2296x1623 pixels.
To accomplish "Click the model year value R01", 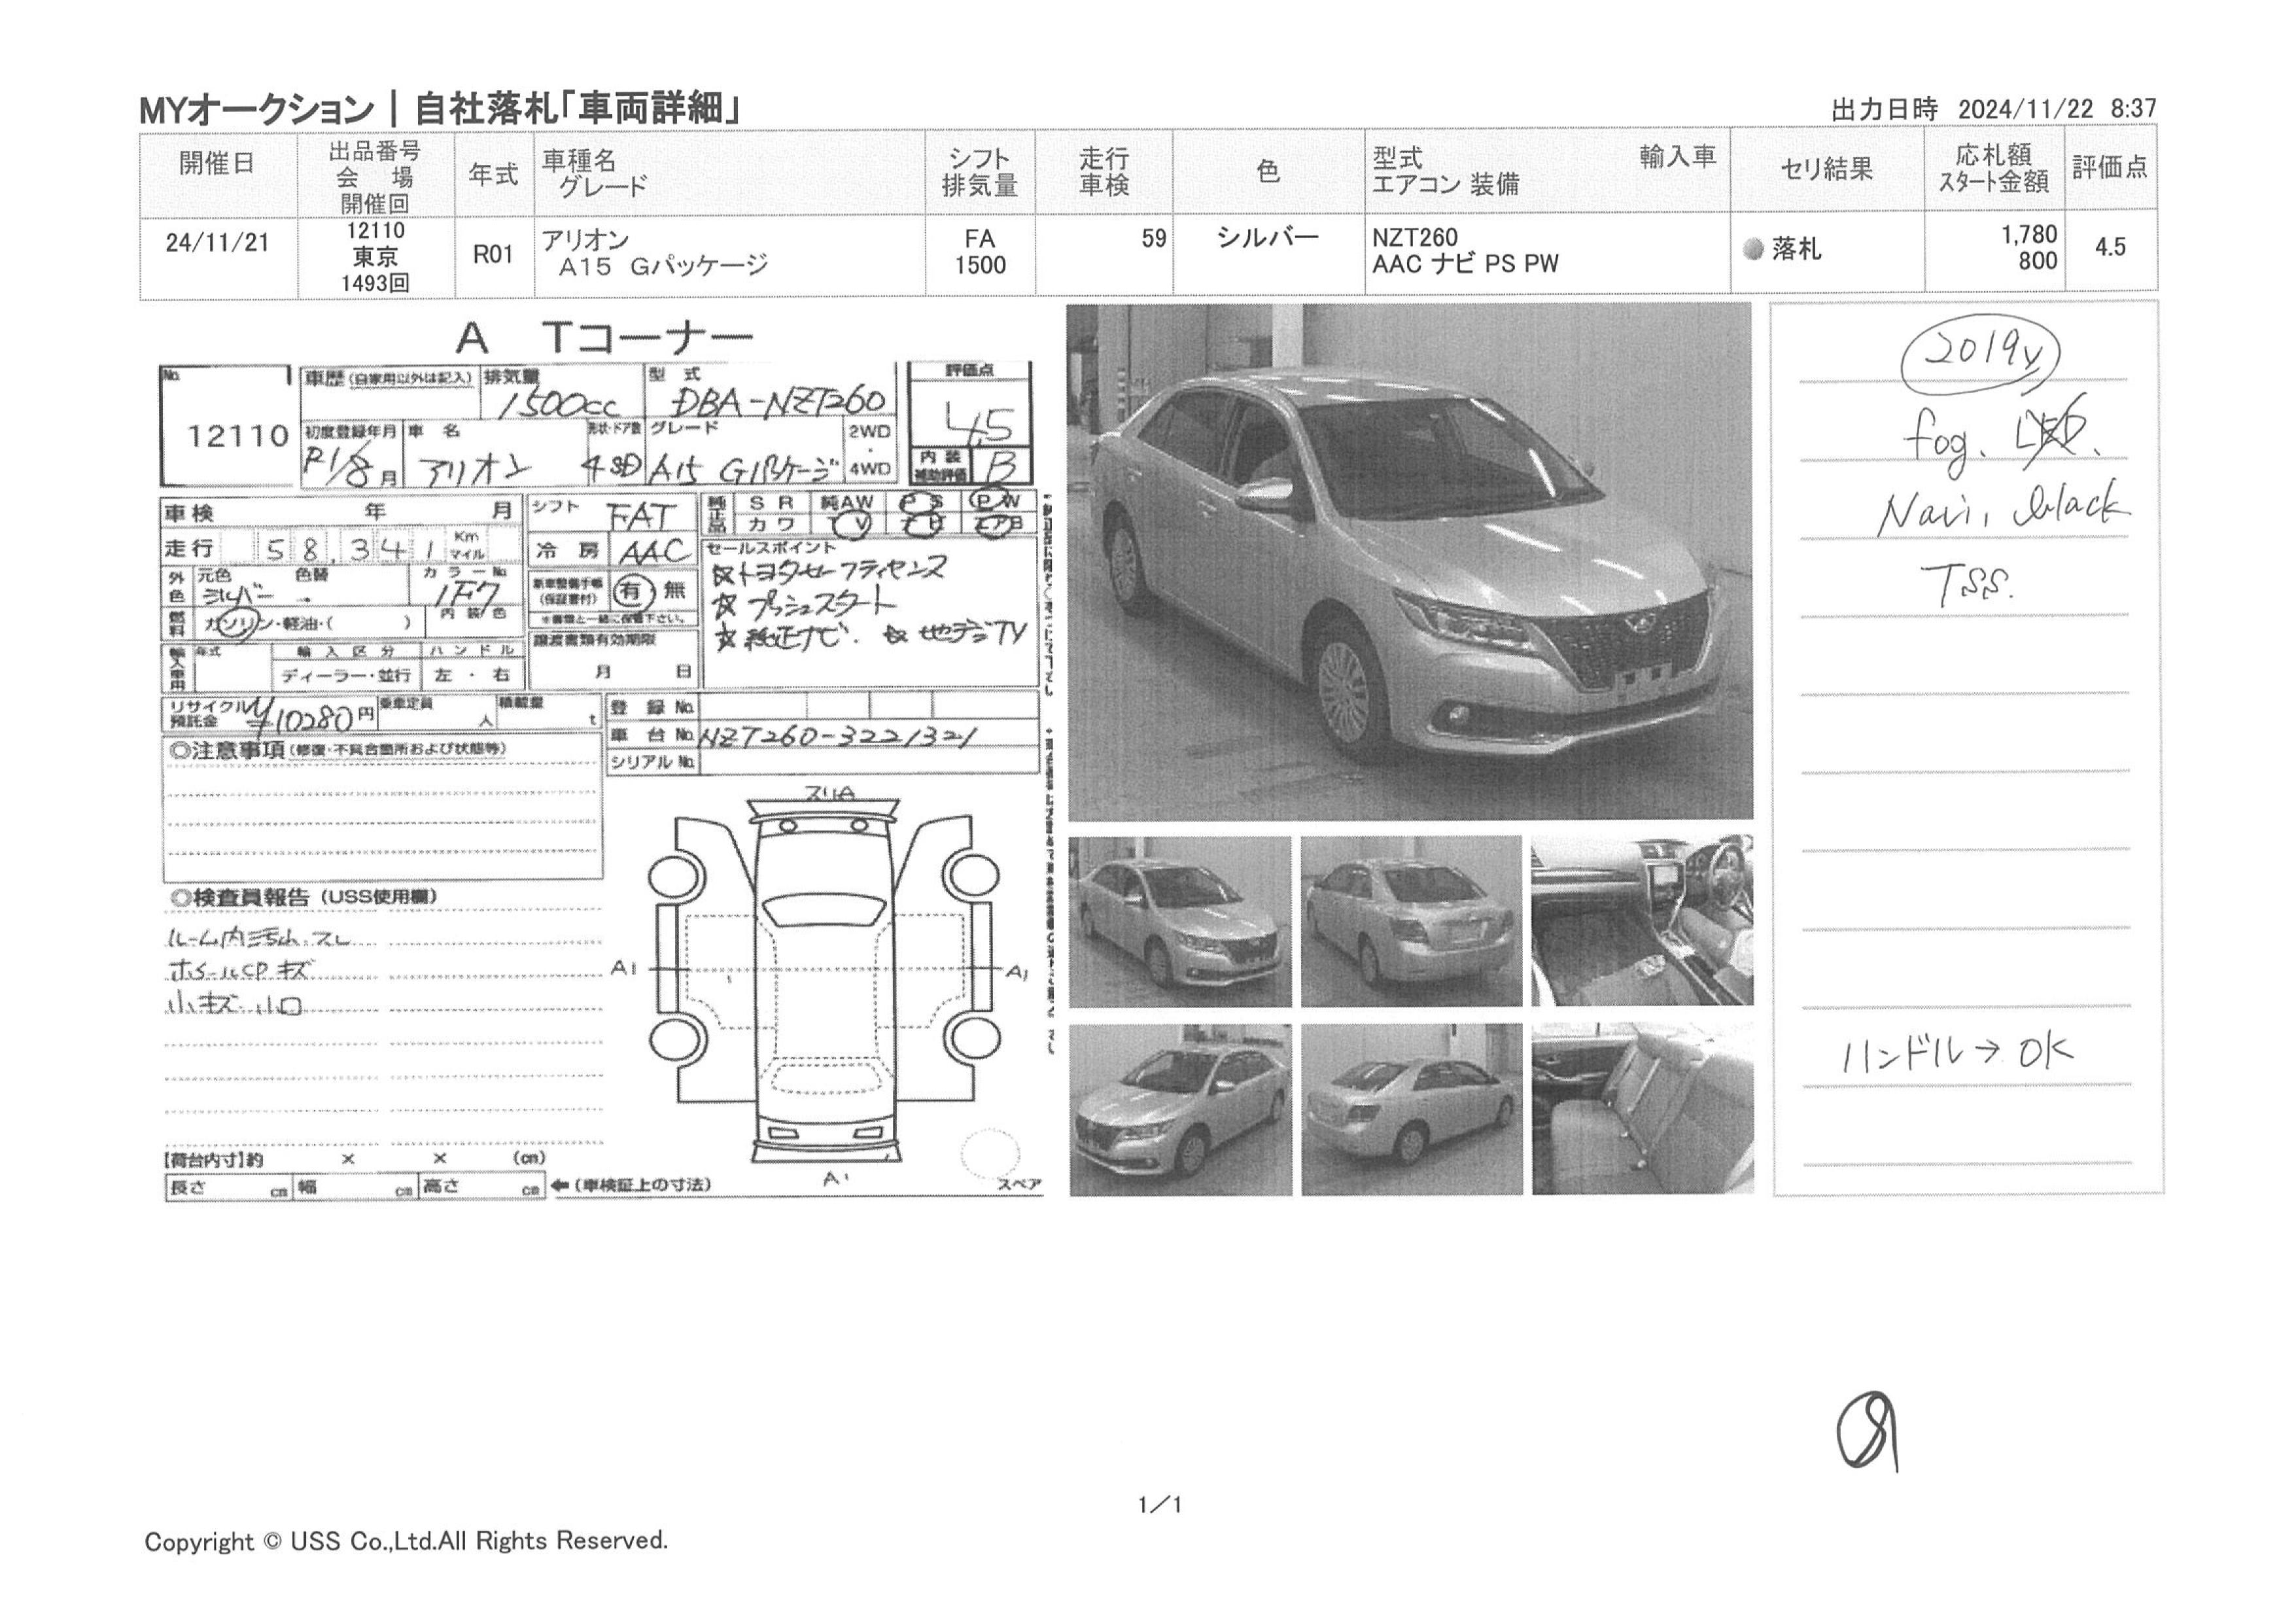I will (x=493, y=254).
